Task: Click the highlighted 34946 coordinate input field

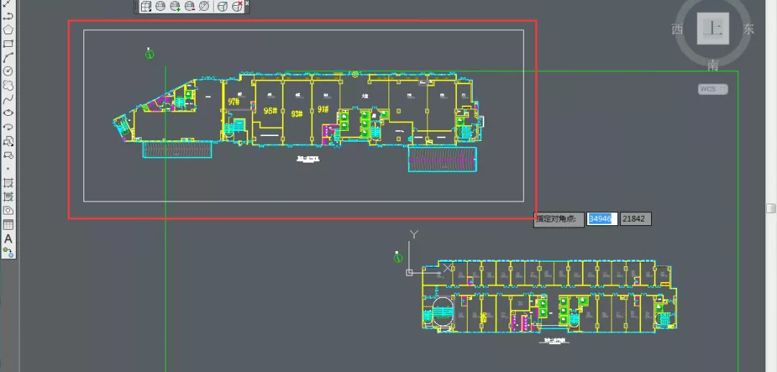Action: [602, 219]
